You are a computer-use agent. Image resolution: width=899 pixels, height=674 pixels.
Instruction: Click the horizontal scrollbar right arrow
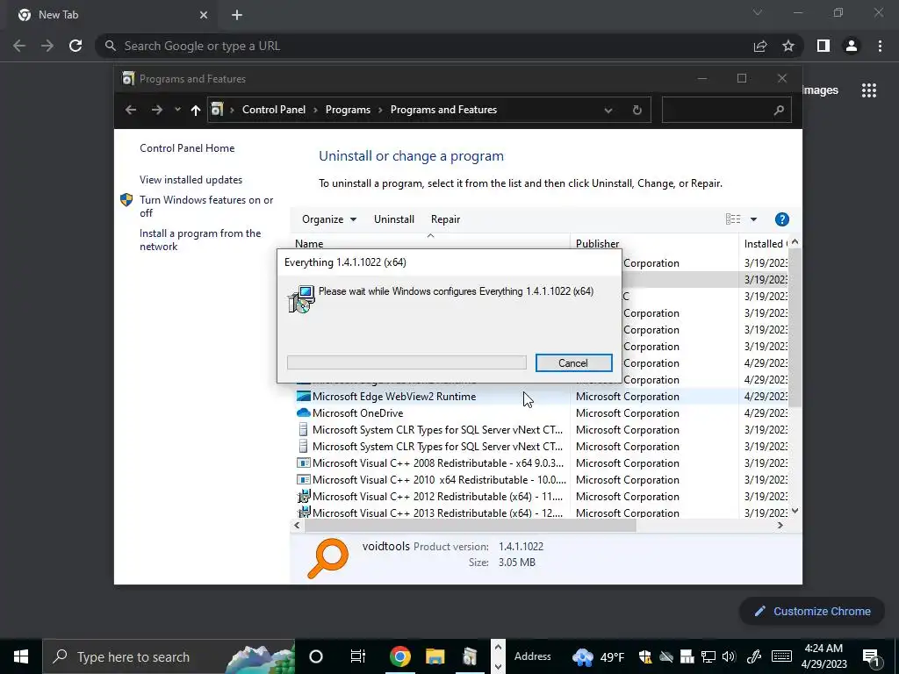[780, 525]
